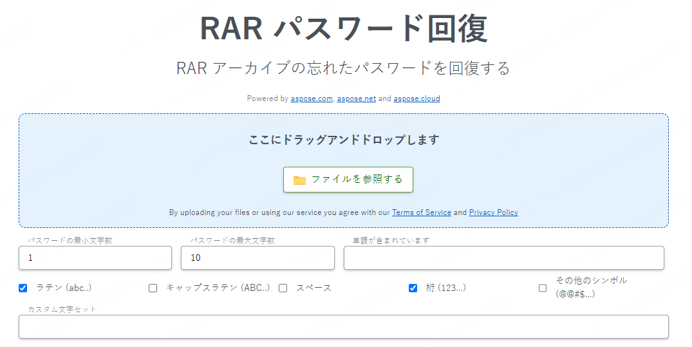Click the 単語が含まれています input field
This screenshot has width=692, height=347.
click(x=504, y=258)
